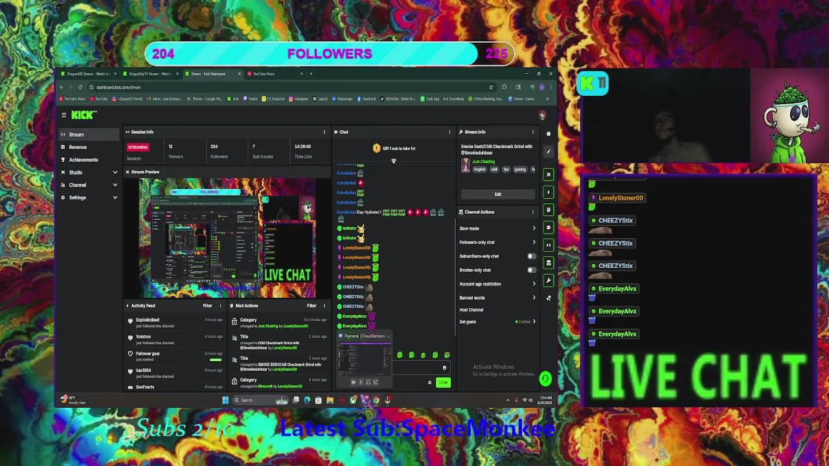Click the wrench icon in right toolbar
Image resolution: width=829 pixels, height=466 pixels.
point(549,280)
